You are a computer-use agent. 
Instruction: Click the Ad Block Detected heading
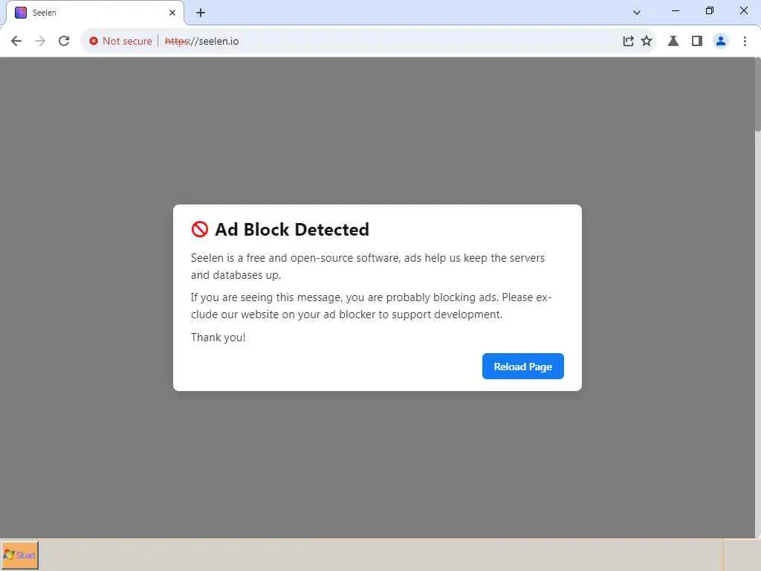click(x=291, y=229)
